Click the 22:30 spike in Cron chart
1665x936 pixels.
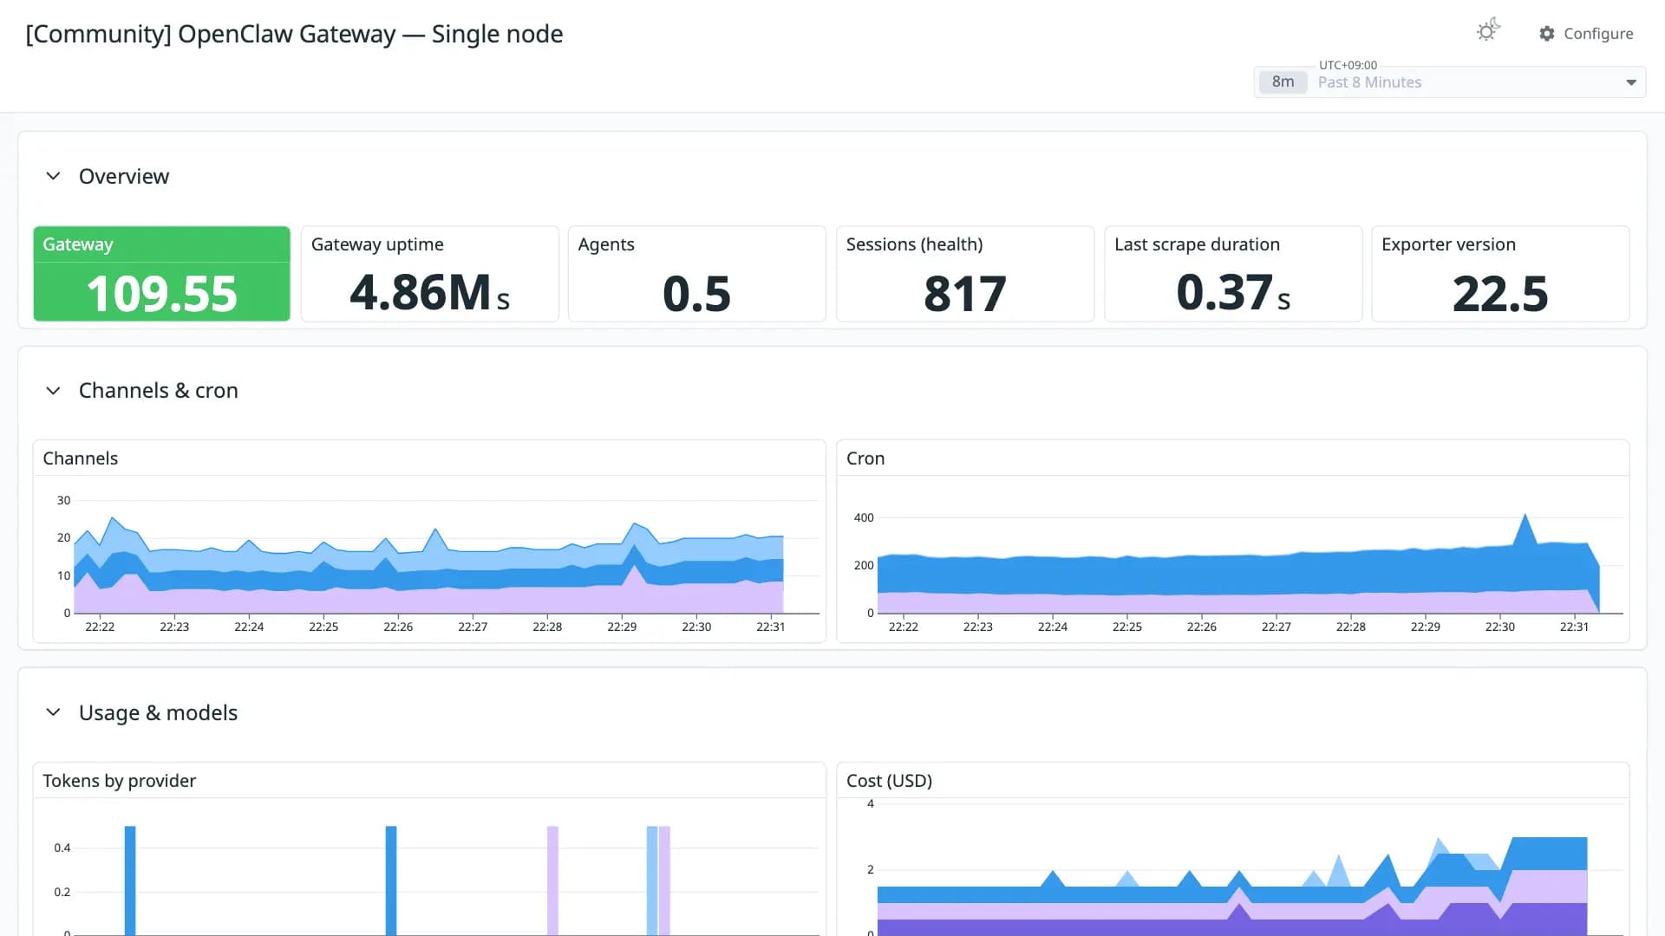1525,530
